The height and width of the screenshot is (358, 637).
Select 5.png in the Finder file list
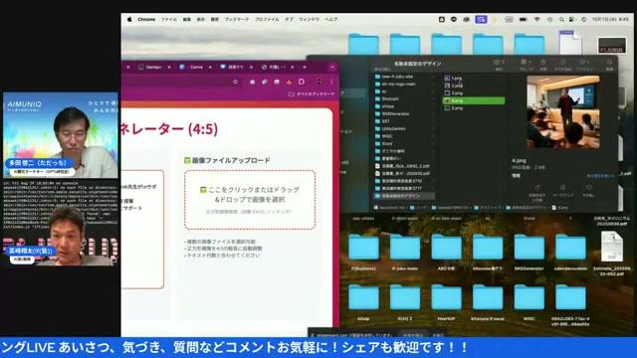pos(474,108)
